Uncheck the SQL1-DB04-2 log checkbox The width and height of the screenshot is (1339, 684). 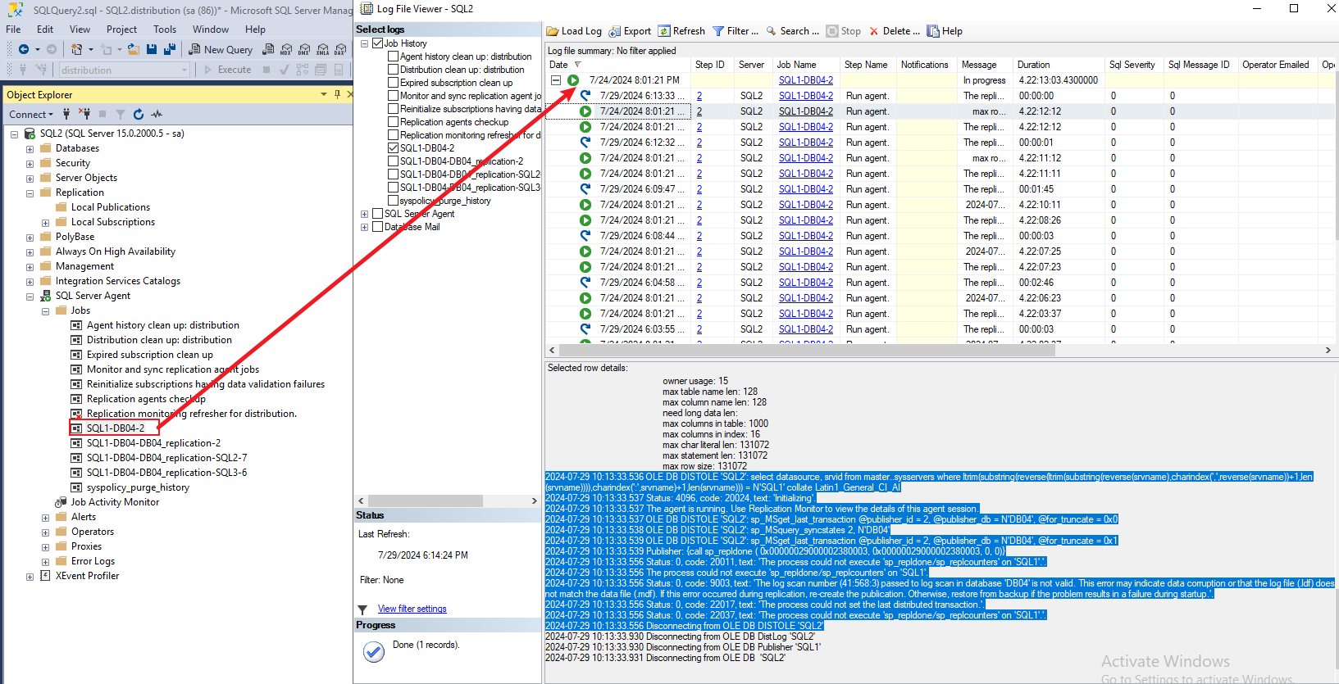(394, 148)
